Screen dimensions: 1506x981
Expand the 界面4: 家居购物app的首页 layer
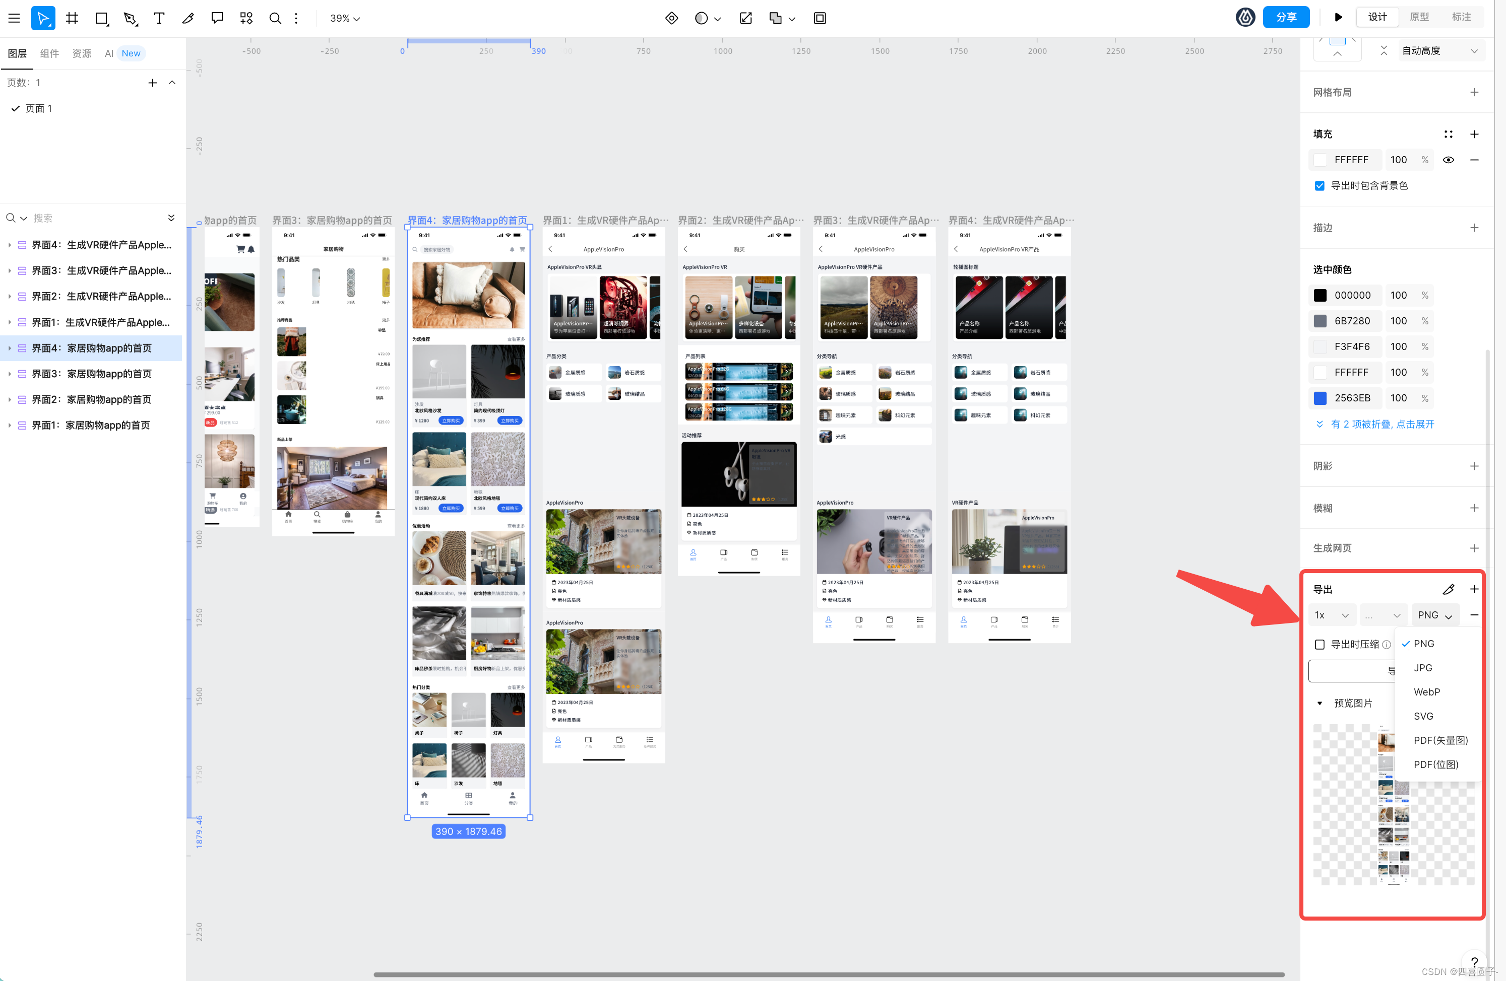pyautogui.click(x=10, y=348)
